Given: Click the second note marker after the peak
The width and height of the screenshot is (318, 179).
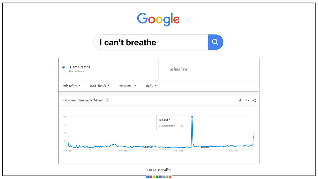Looking at the screenshot, I should 204,147.
